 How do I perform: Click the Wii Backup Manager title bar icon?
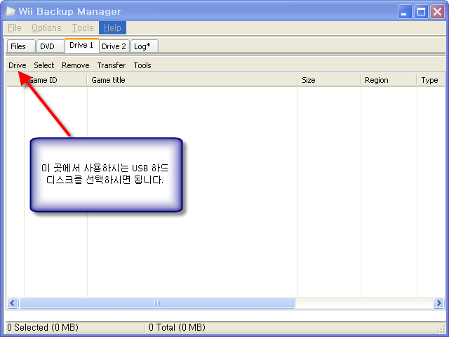point(10,11)
